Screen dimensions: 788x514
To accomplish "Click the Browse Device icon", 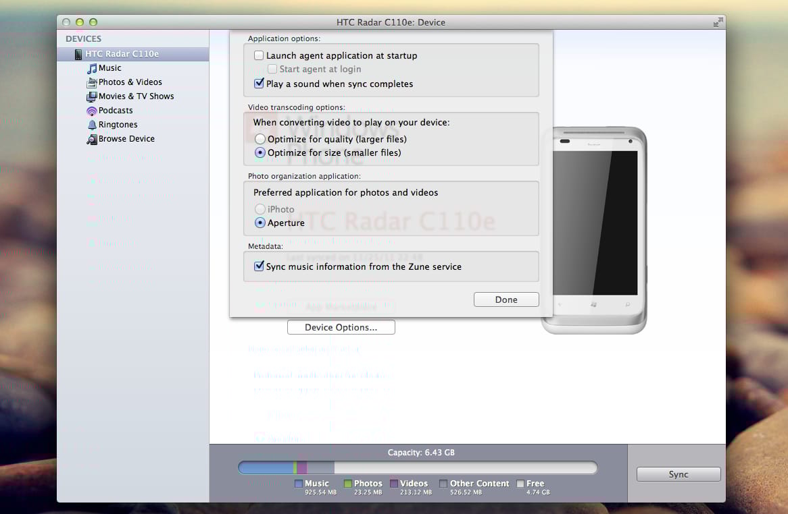I will pos(91,139).
